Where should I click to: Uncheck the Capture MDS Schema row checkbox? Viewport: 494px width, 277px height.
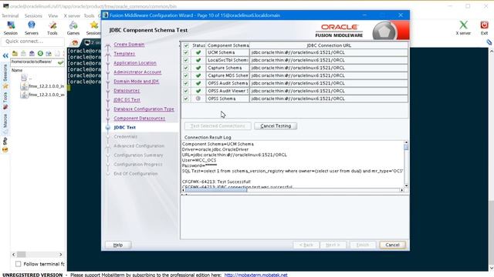pos(186,75)
